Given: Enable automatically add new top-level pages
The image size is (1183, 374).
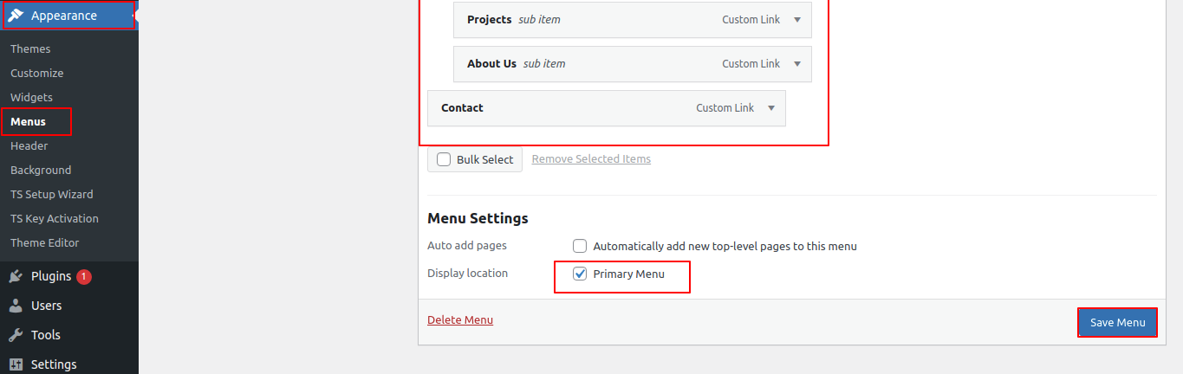Looking at the screenshot, I should (x=580, y=246).
